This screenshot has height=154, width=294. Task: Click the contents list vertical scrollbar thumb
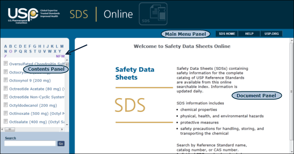67,64
